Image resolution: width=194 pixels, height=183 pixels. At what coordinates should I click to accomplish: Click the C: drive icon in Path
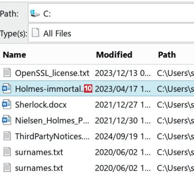tap(35, 13)
